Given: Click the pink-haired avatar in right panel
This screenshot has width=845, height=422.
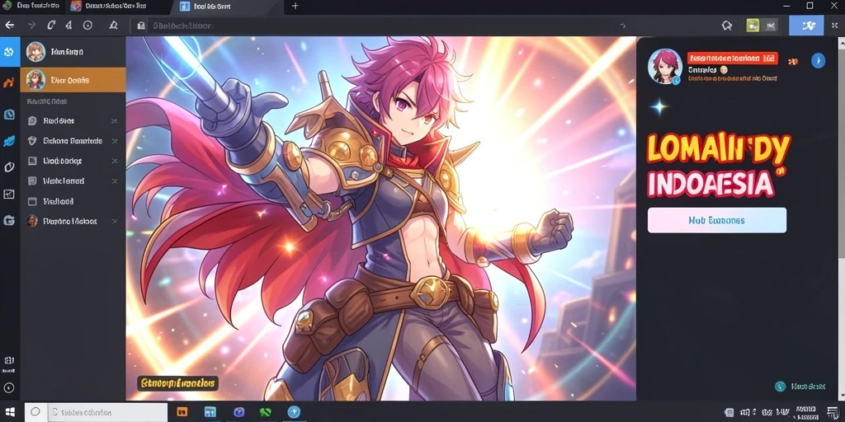Looking at the screenshot, I should pos(665,66).
